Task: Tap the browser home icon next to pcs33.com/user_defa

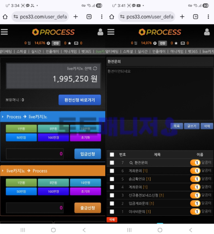Action: tap(5, 17)
